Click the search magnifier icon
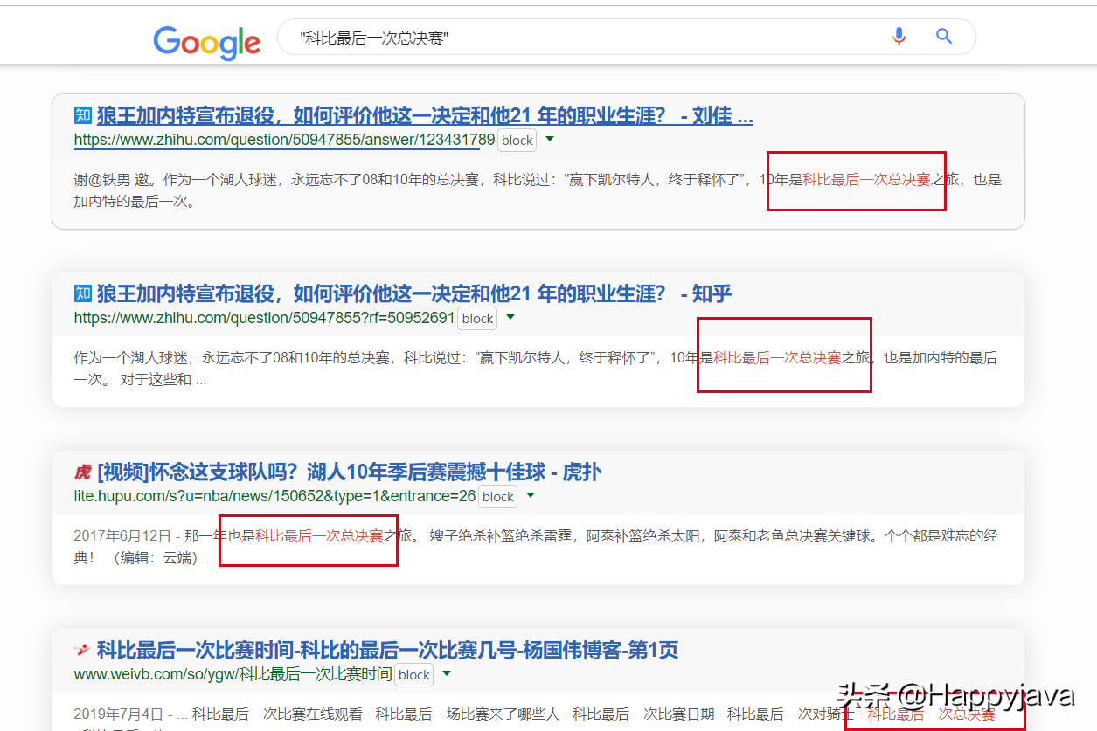The width and height of the screenshot is (1097, 731). pos(944,37)
